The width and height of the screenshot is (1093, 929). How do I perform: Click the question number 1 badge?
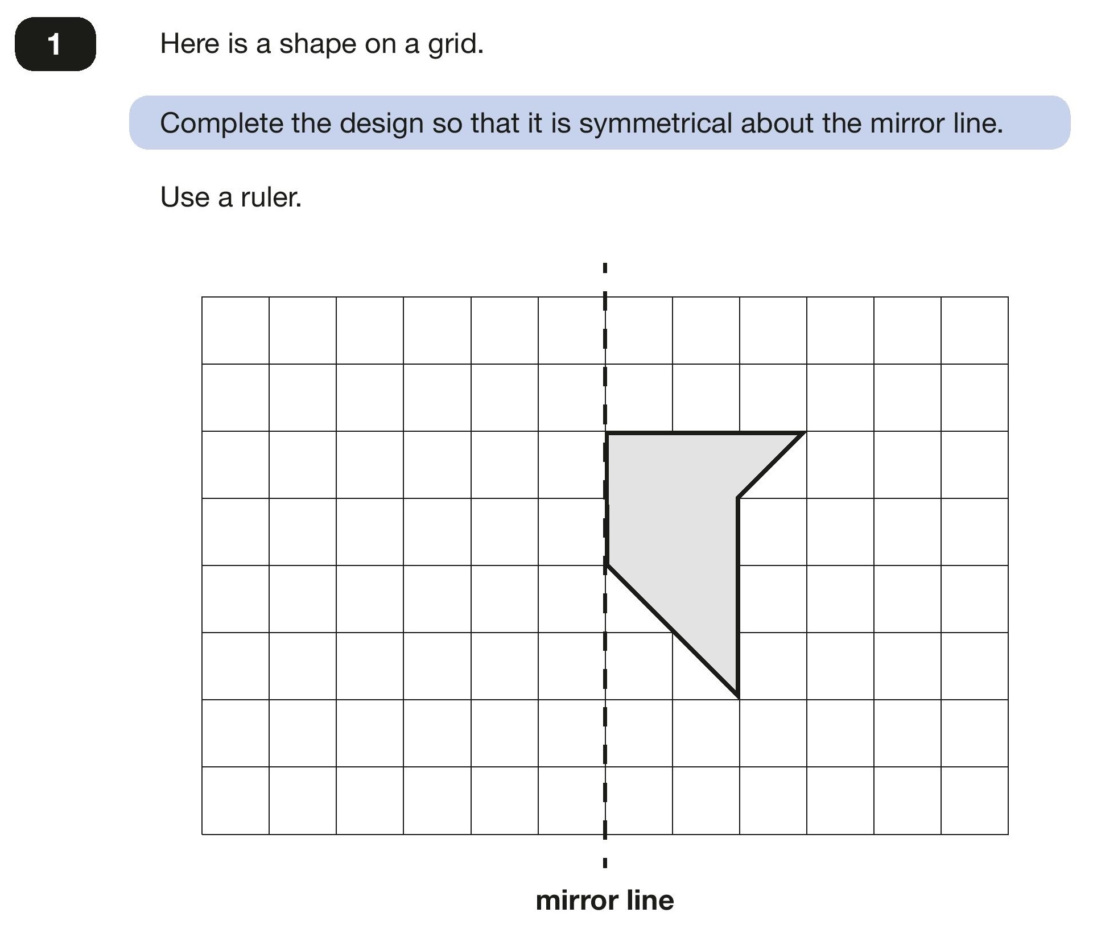point(55,44)
